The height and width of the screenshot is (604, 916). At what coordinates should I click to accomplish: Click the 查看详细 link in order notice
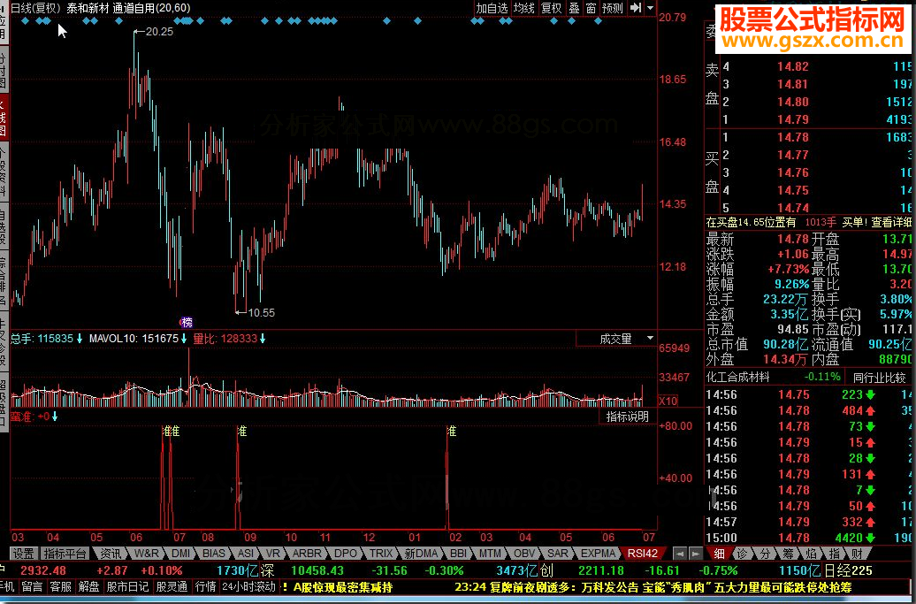coord(891,222)
